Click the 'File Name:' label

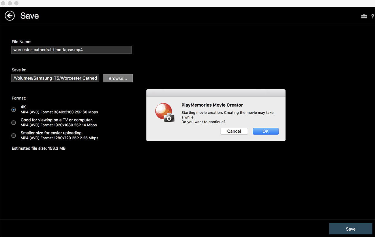(22, 42)
